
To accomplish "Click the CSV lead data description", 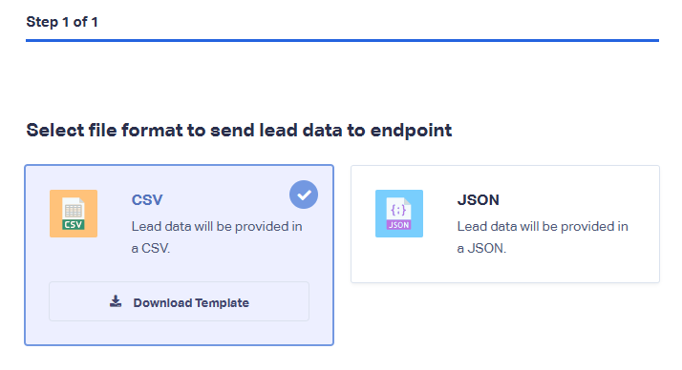I will click(217, 237).
